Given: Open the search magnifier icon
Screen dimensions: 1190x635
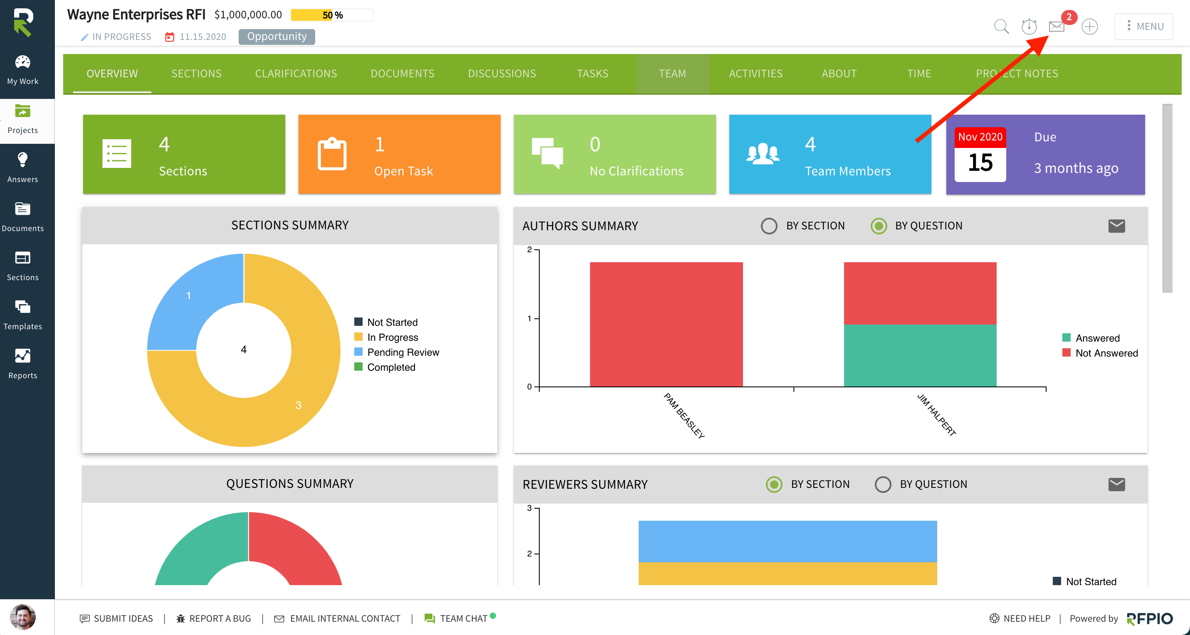Looking at the screenshot, I should coord(1000,26).
